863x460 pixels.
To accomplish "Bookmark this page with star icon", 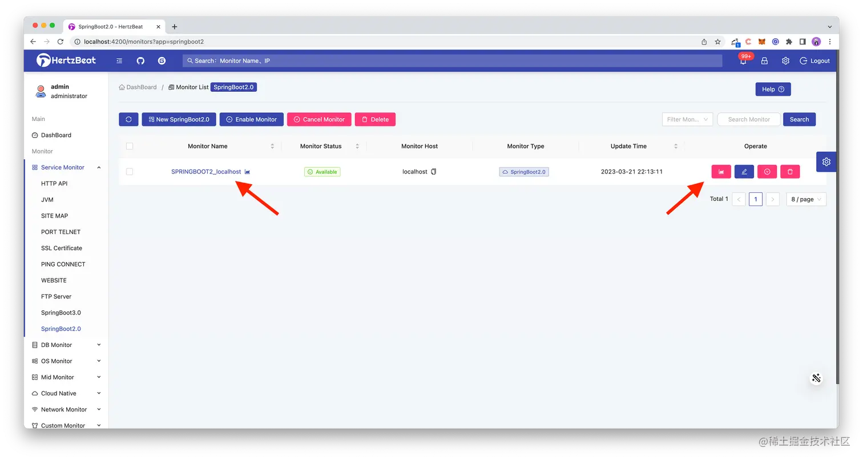I will [717, 42].
